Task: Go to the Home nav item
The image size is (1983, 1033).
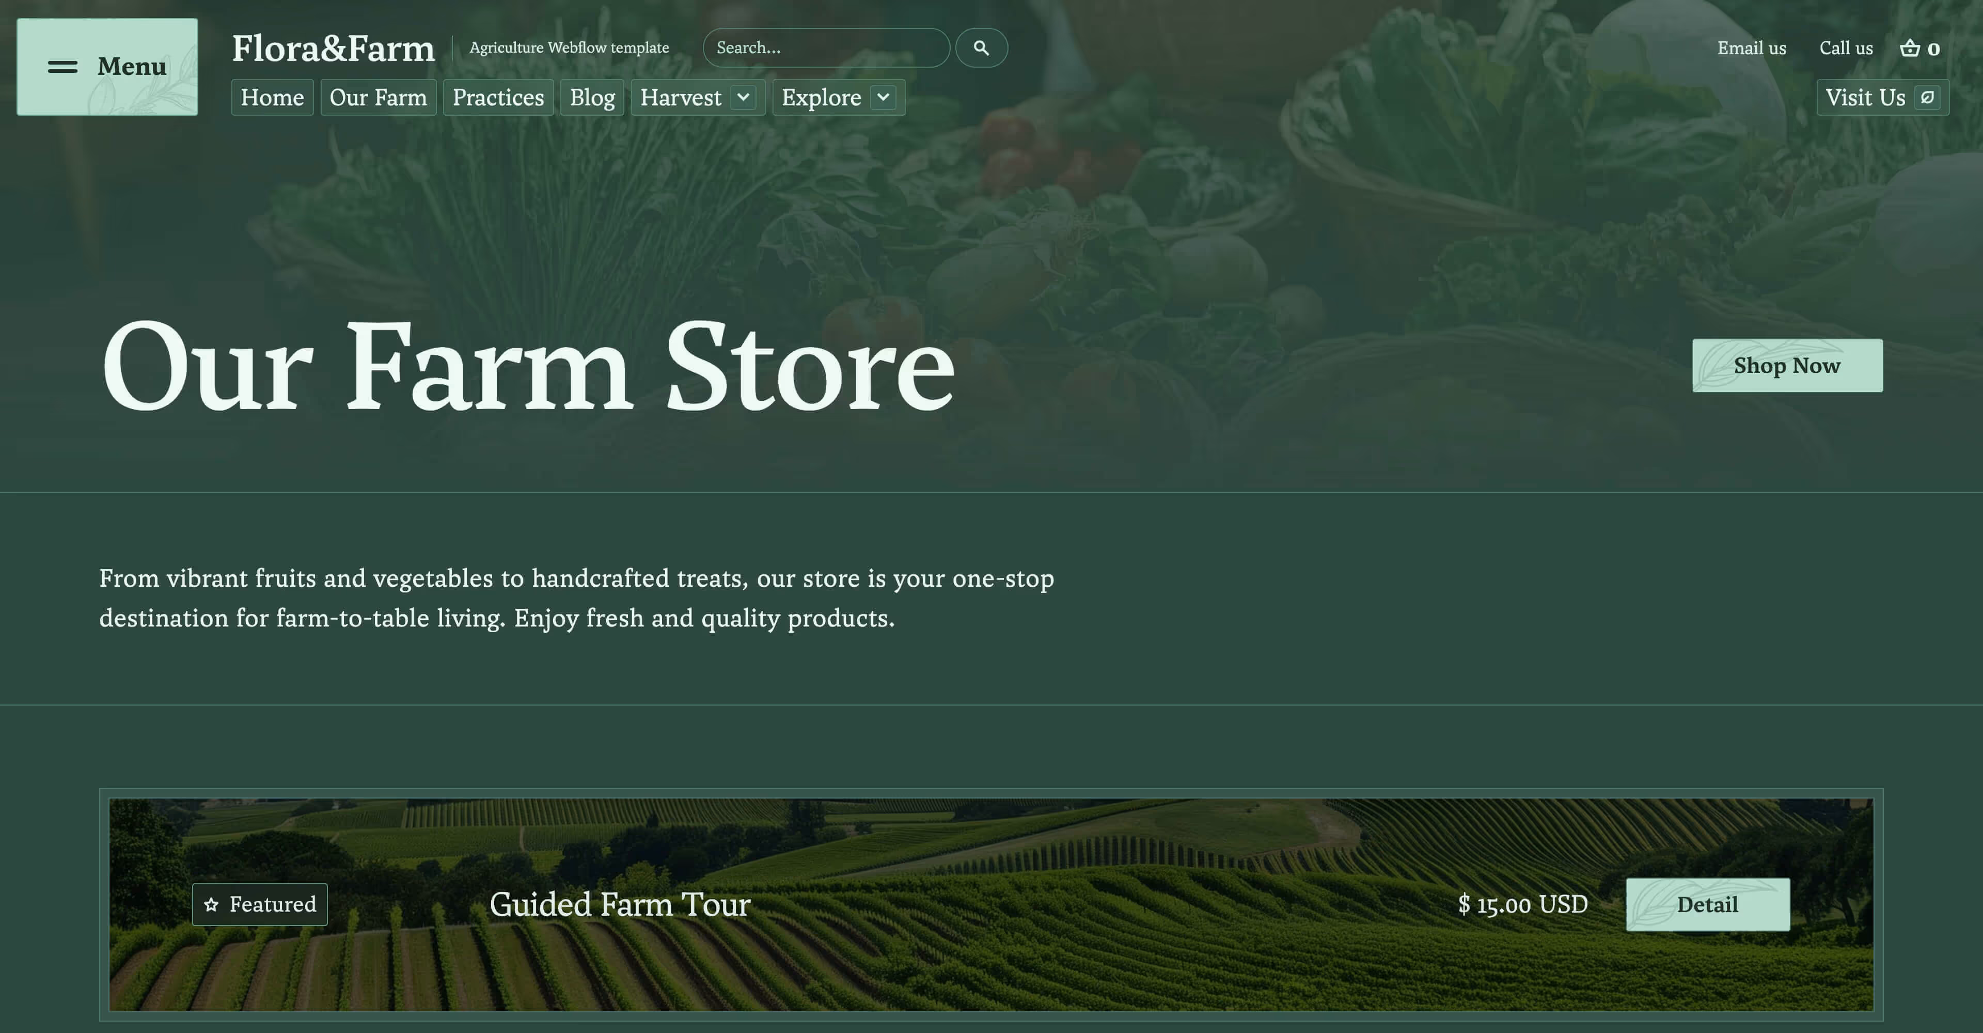Action: coord(273,98)
